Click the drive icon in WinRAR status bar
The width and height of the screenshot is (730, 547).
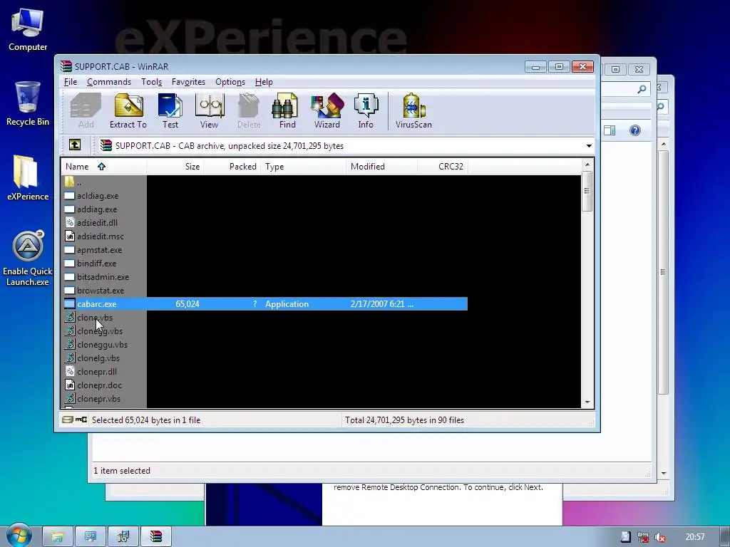tap(68, 420)
